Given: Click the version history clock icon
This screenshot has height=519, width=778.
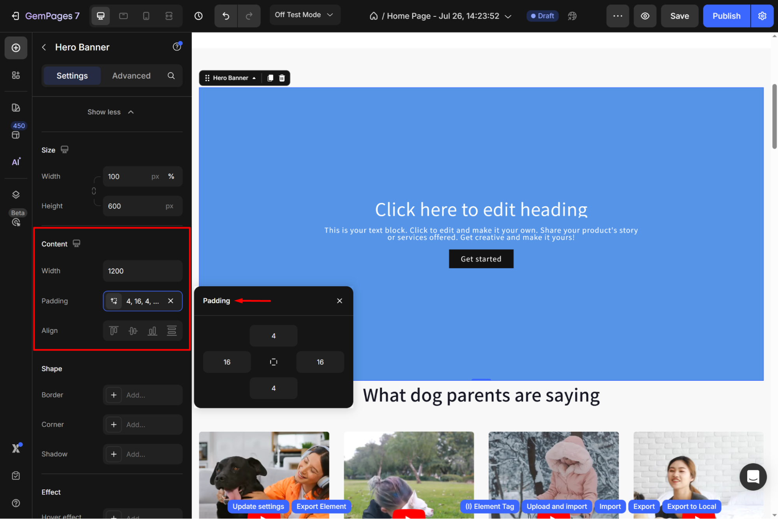Looking at the screenshot, I should [x=198, y=16].
